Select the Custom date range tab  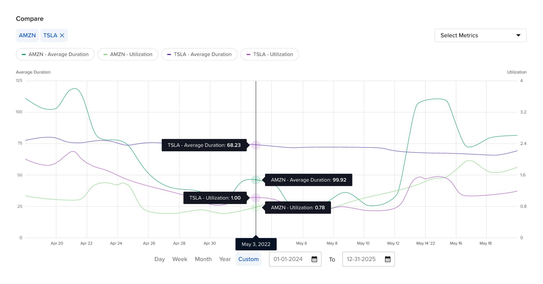(x=248, y=258)
